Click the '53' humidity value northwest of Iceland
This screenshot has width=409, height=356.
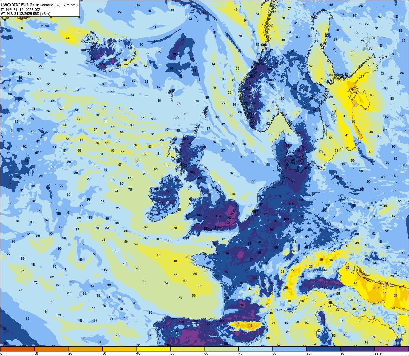pos(78,32)
